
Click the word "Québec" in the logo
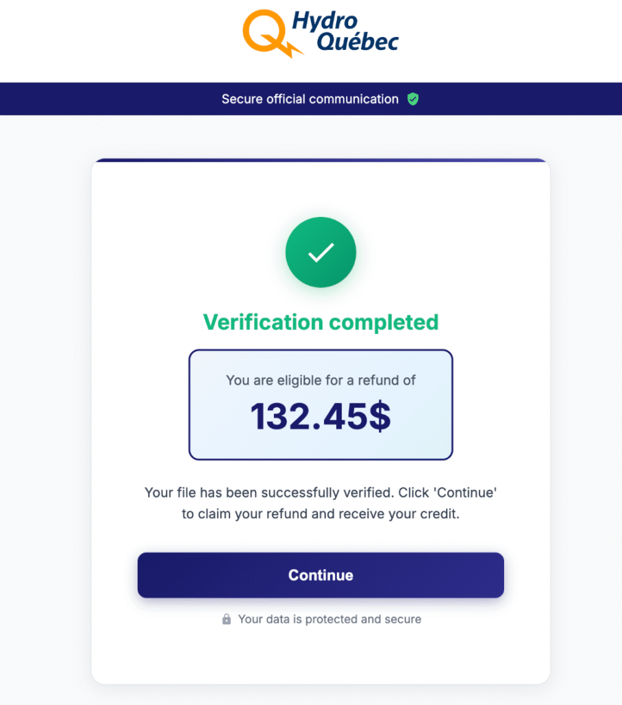click(356, 42)
